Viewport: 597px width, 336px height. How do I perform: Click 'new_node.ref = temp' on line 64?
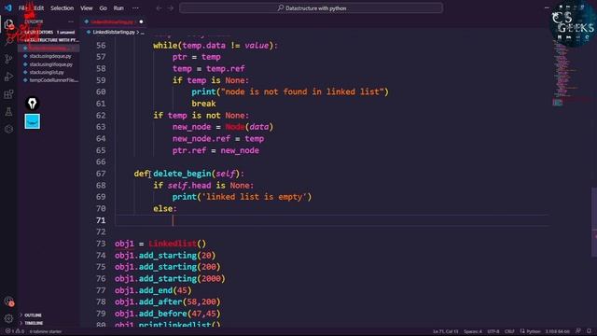[218, 139]
